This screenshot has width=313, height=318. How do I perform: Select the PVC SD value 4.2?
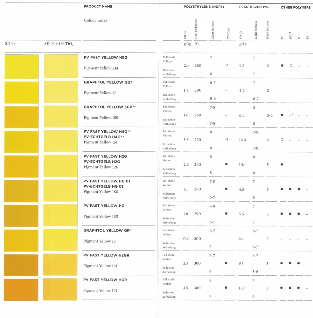pos(242,91)
